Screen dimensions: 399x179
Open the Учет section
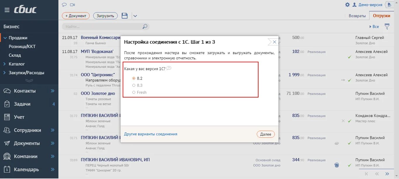(x=19, y=117)
